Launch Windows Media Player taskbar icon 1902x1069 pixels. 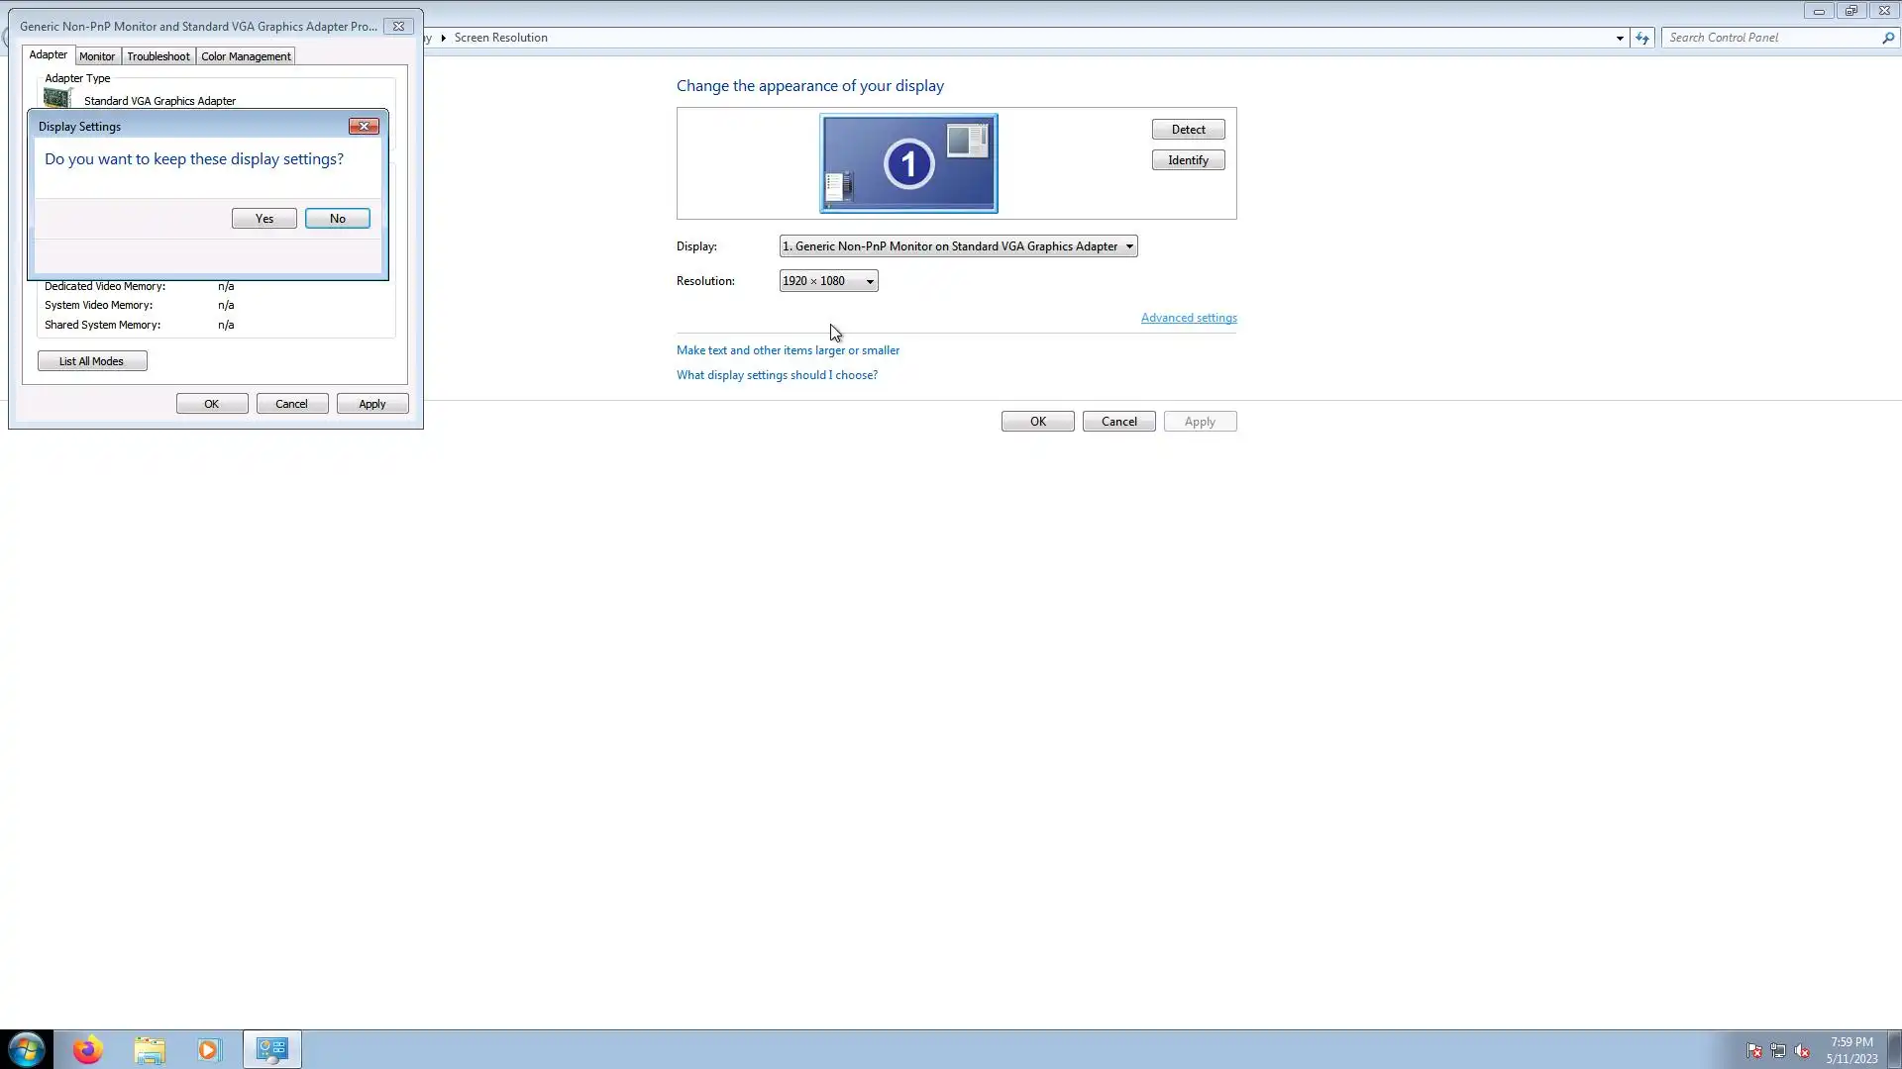coord(209,1049)
